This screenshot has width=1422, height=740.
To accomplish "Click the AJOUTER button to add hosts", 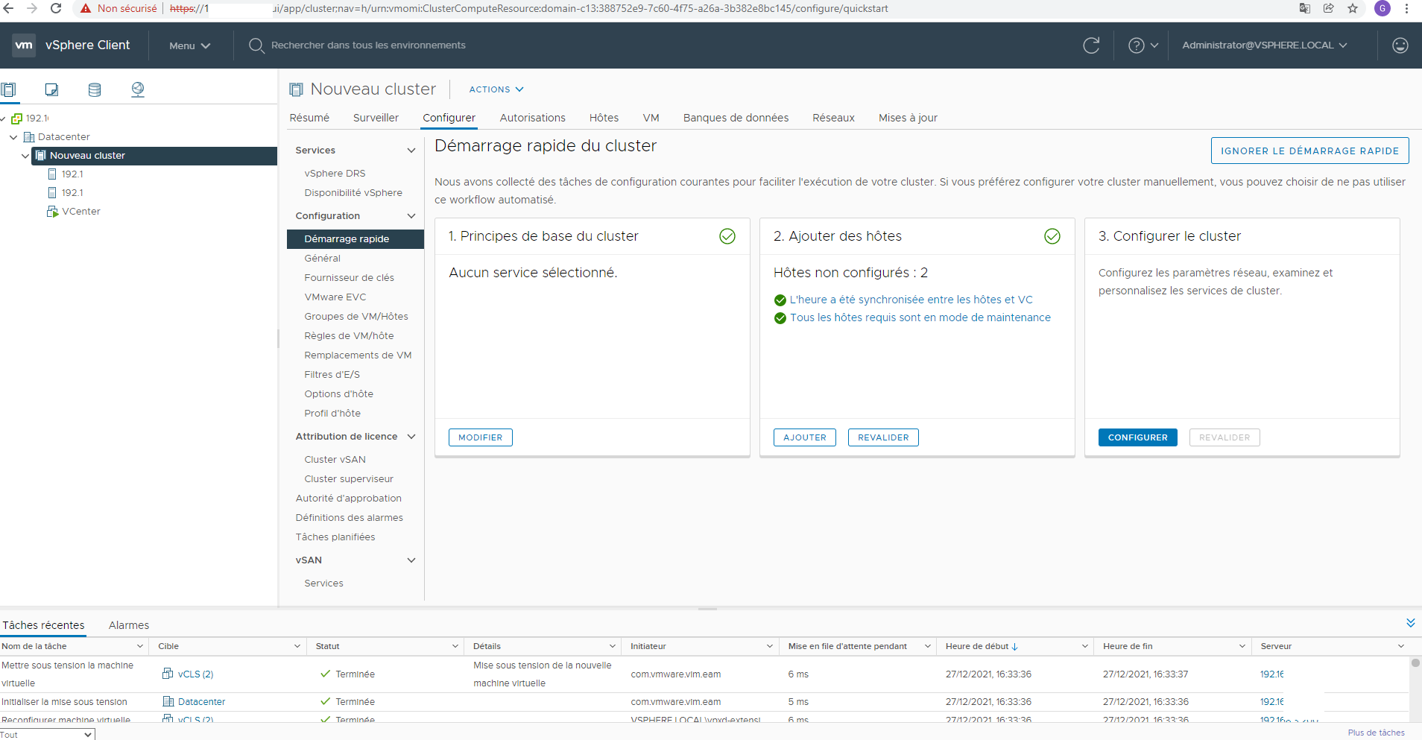I will click(805, 437).
